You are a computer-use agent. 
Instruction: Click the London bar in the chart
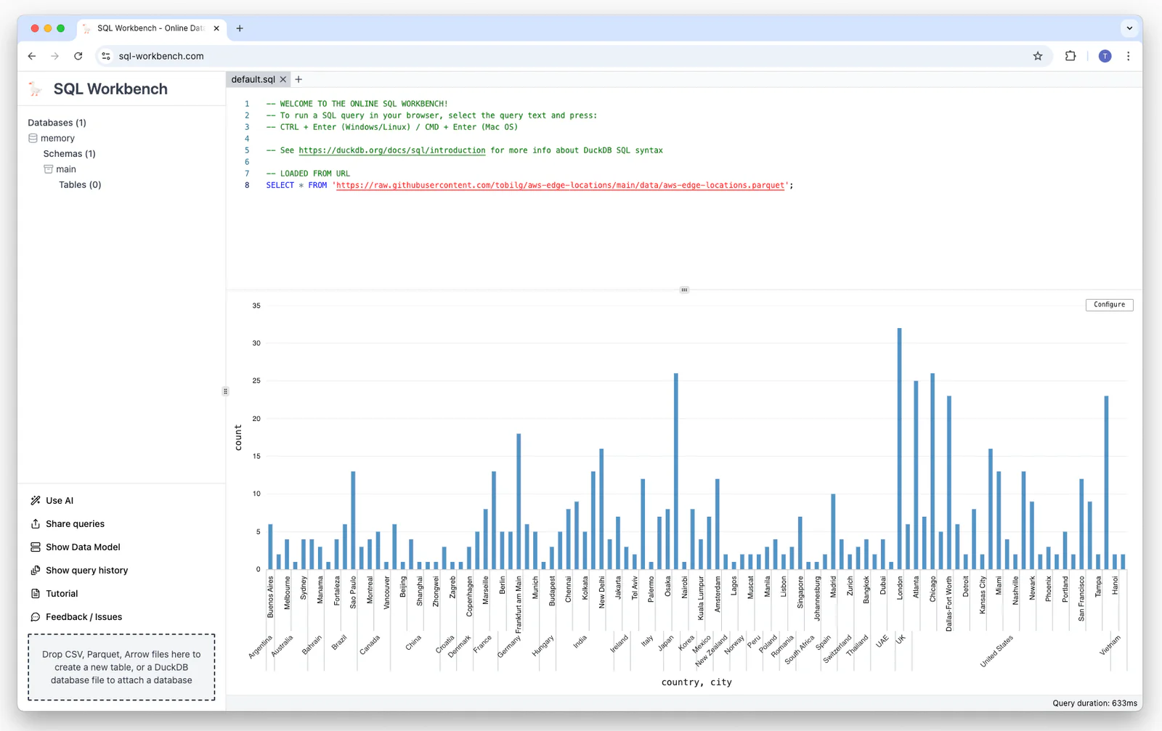(x=899, y=449)
